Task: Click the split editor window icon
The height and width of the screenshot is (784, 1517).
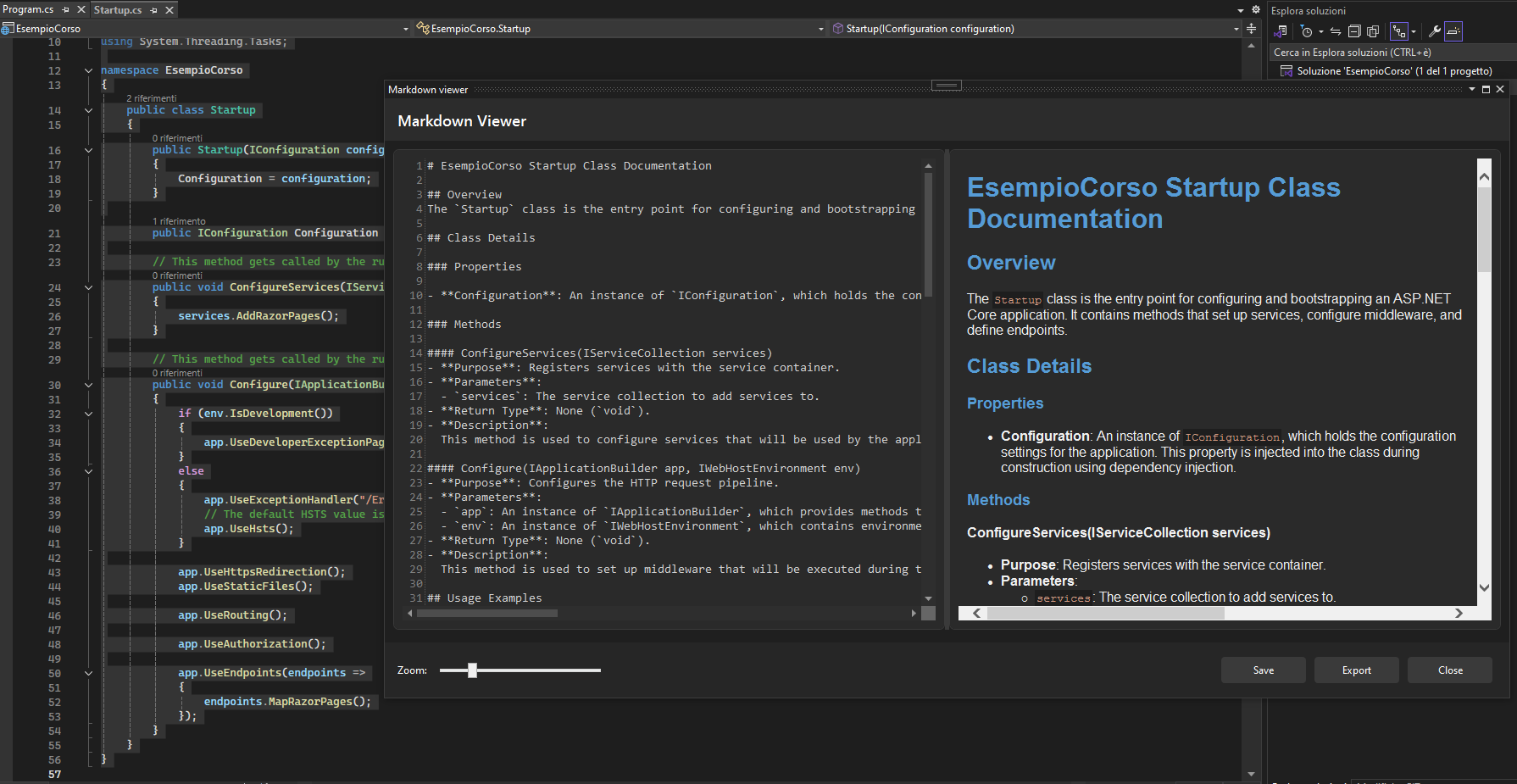Action: [1251, 29]
